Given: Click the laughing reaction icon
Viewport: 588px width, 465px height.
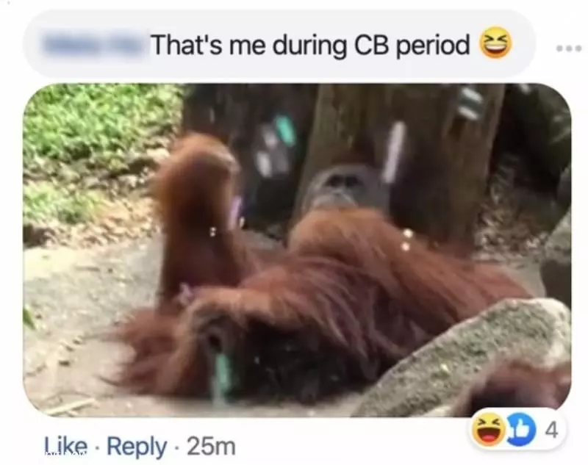Looking at the screenshot, I should [x=489, y=430].
